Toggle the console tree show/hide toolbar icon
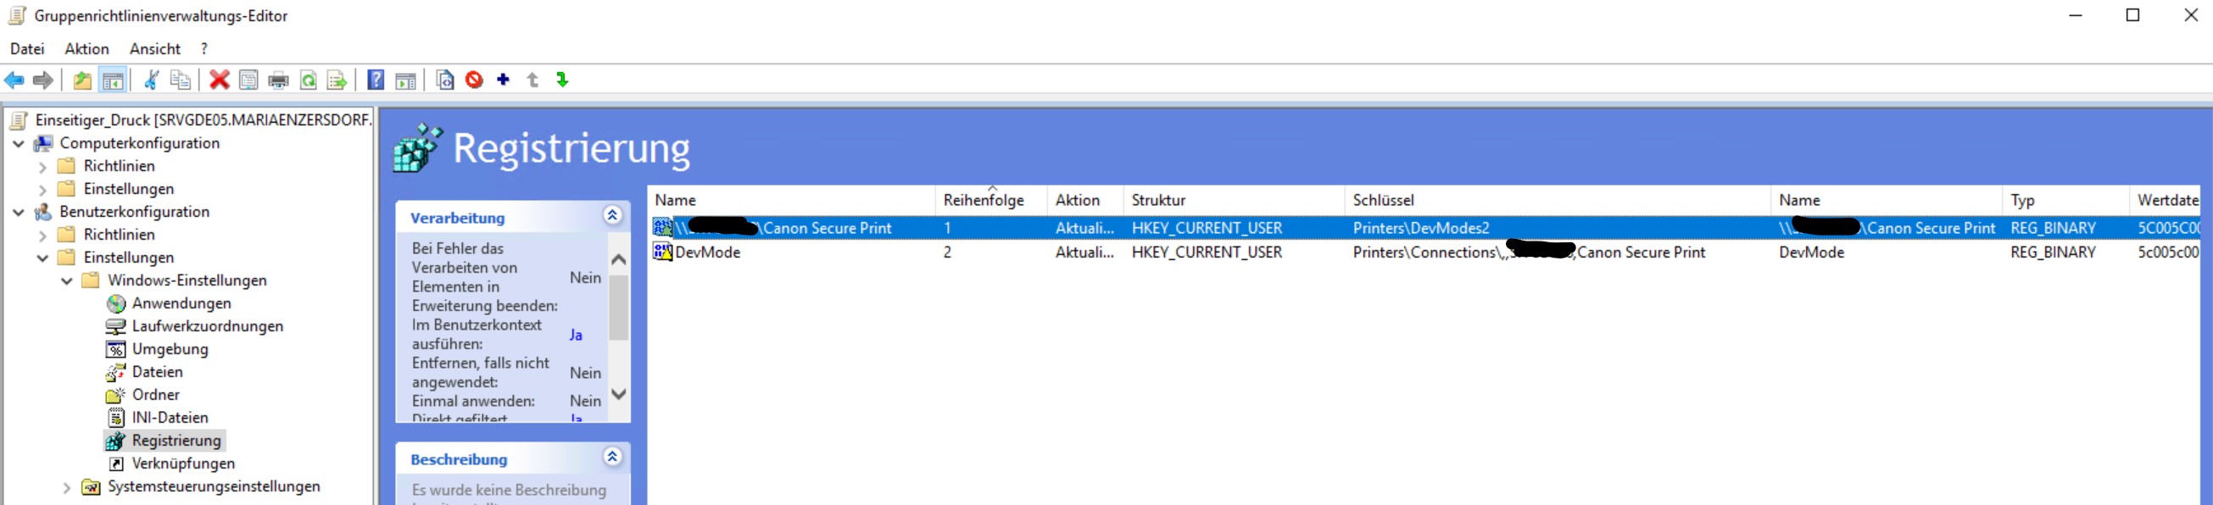 (x=113, y=80)
